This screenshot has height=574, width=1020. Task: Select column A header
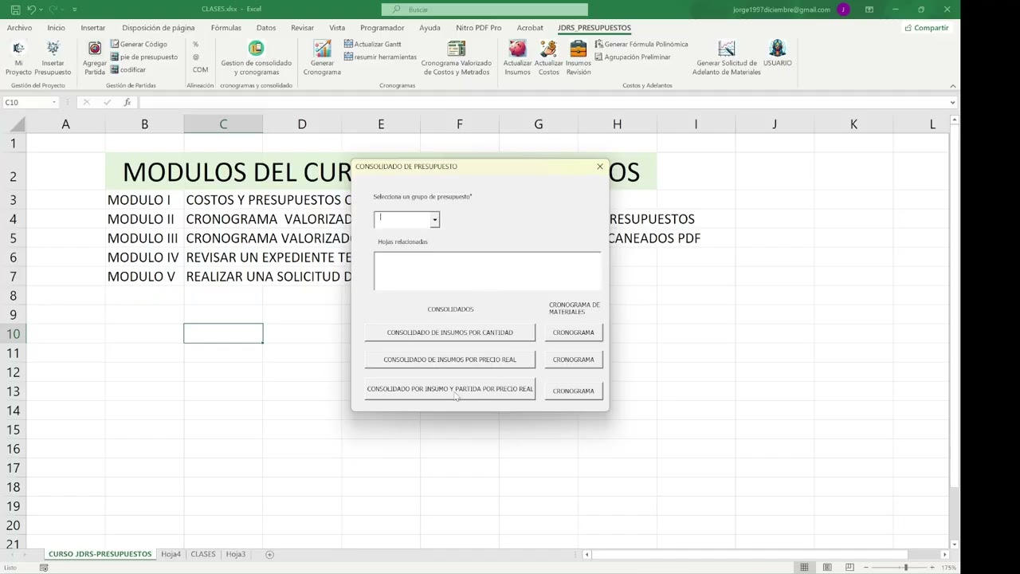pos(65,124)
